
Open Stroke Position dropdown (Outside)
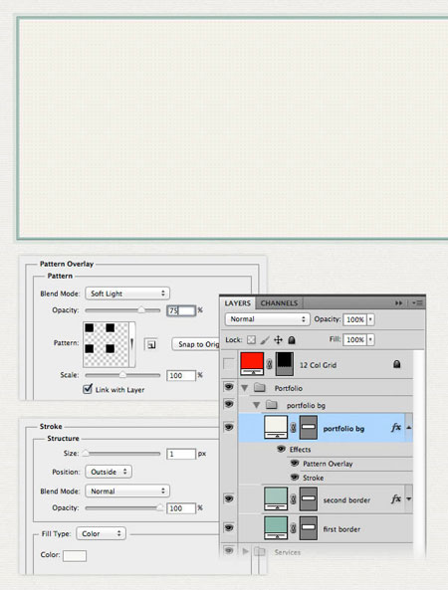[x=109, y=472]
